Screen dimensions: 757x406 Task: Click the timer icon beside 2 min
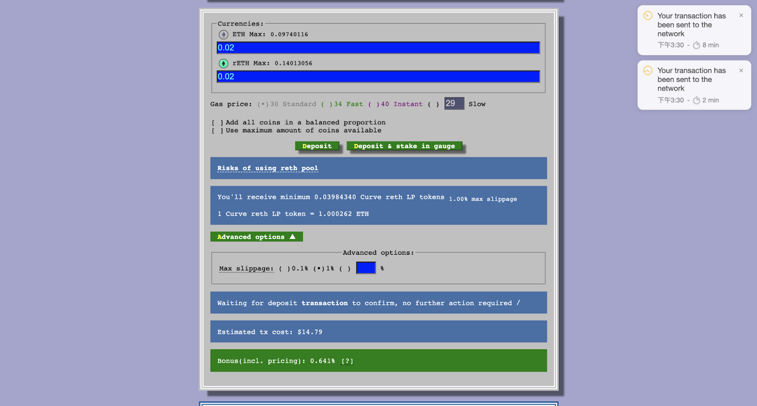[x=696, y=100]
